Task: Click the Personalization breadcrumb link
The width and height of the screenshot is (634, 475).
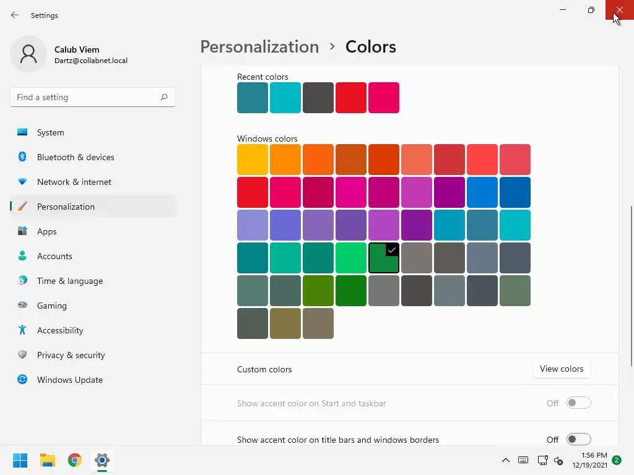Action: click(259, 47)
